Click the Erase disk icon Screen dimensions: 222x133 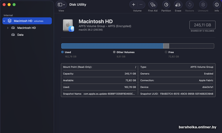[178, 5]
